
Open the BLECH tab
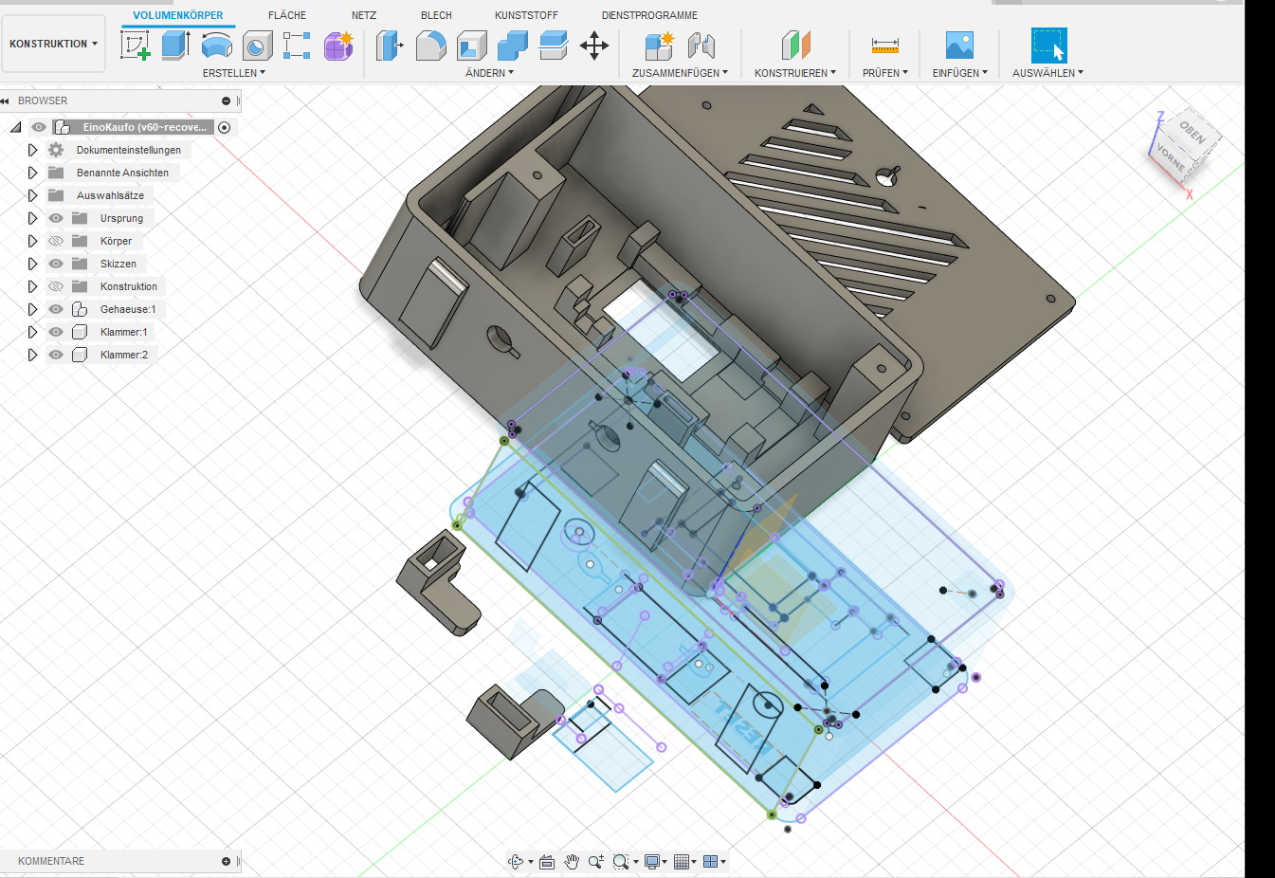436,15
